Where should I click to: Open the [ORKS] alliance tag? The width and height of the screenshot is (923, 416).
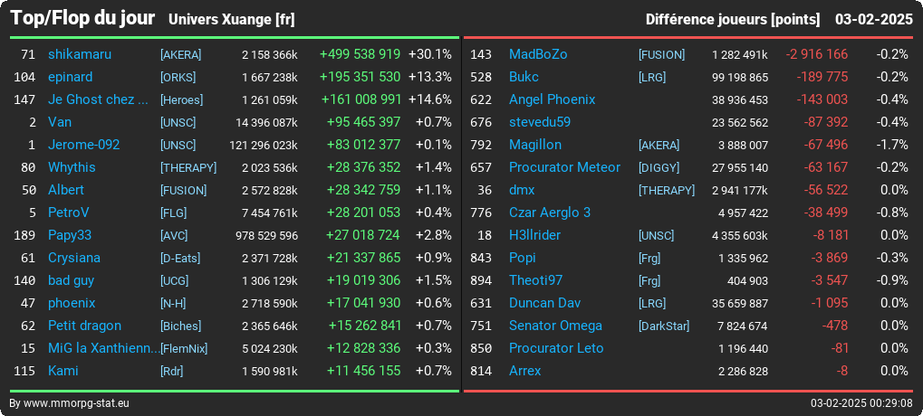point(178,78)
